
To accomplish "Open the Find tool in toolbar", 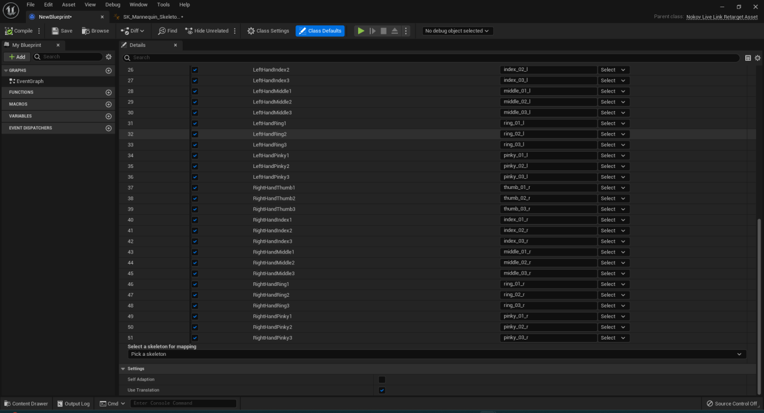I will point(168,31).
